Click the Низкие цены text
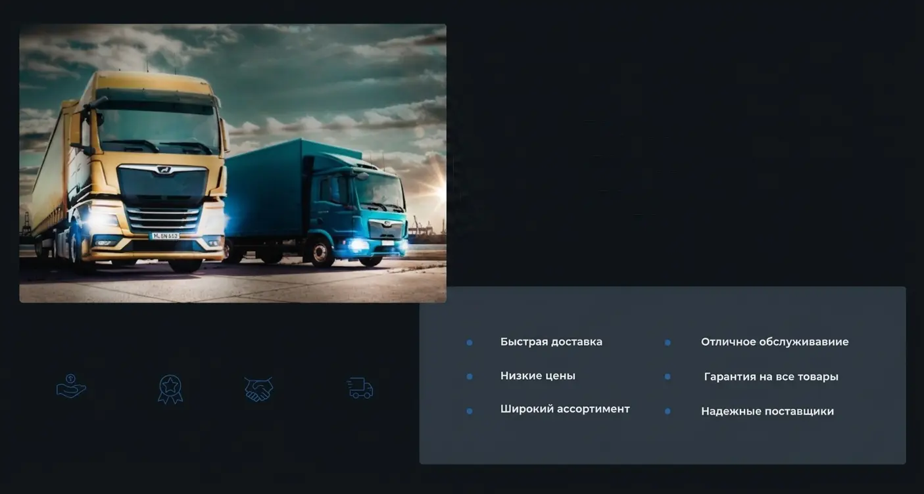924x494 pixels. click(537, 376)
